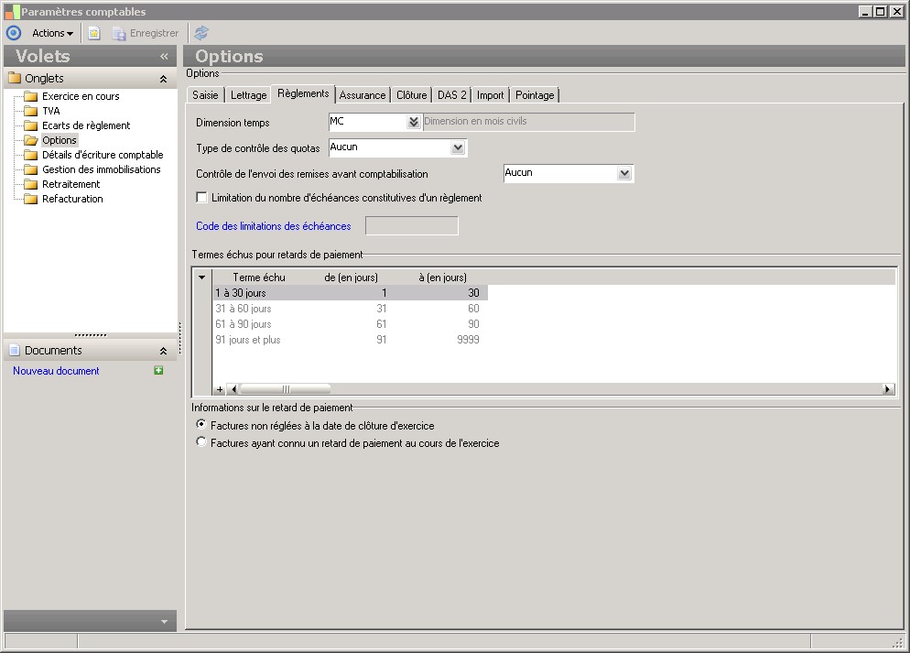Switch to the Lettrage tab
Screen dimensions: 910x653
pyautogui.click(x=248, y=95)
